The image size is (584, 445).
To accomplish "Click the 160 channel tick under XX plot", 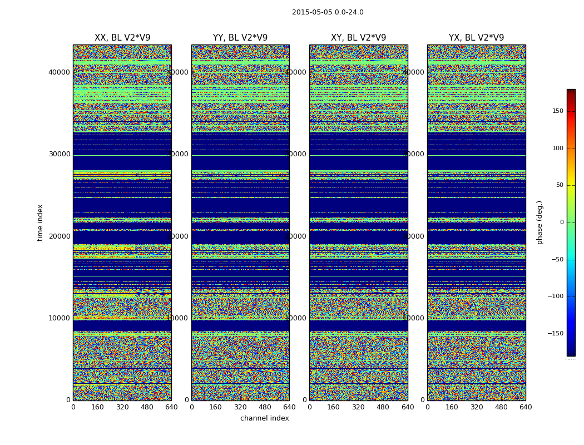I will click(x=97, y=407).
